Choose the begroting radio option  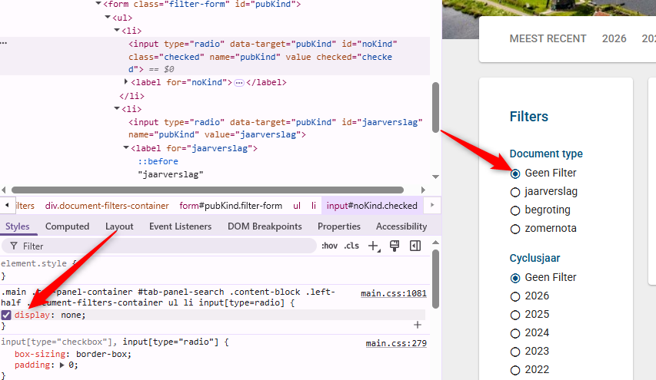pos(515,210)
